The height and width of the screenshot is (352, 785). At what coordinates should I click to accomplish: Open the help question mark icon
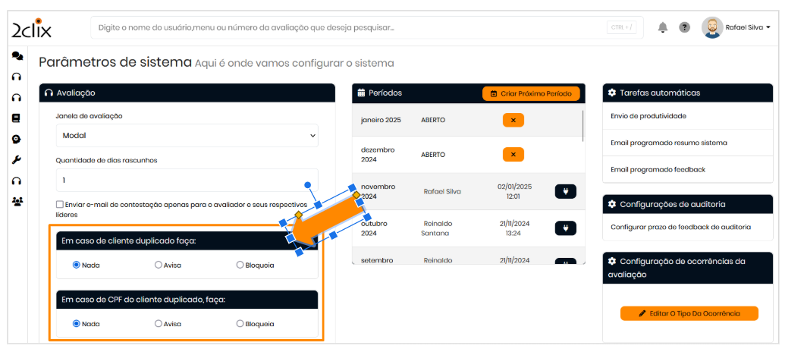(684, 28)
